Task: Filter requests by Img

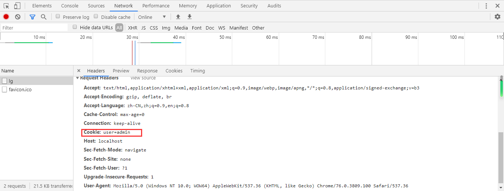Action: tap(166, 28)
